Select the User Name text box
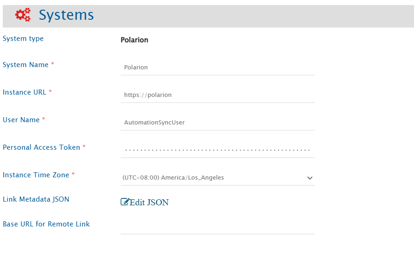Viewport: 414px width, 265px height. coord(217,123)
